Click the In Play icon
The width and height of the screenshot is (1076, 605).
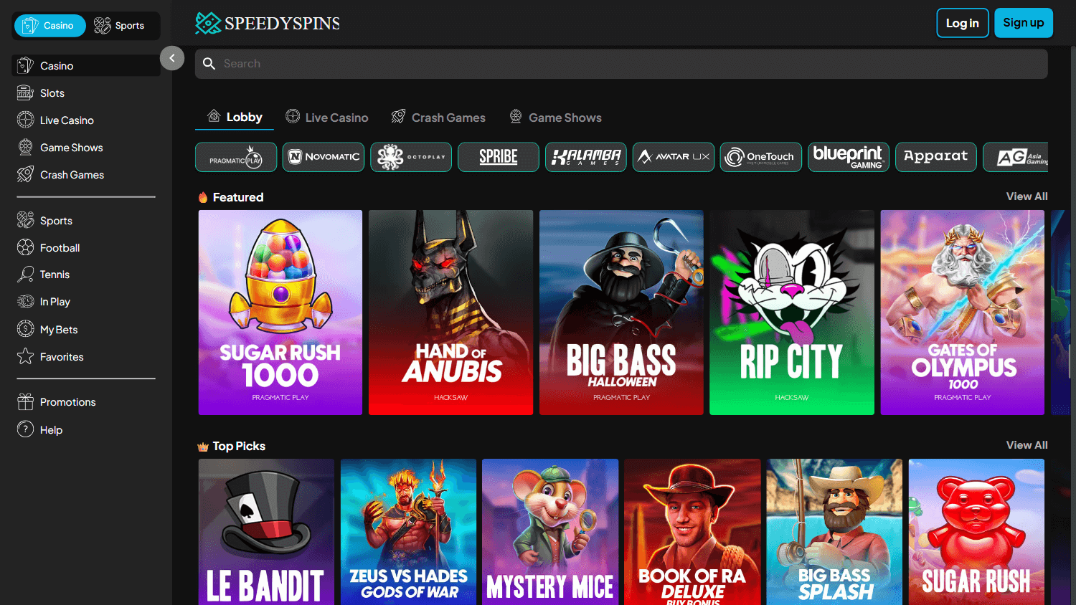point(24,301)
